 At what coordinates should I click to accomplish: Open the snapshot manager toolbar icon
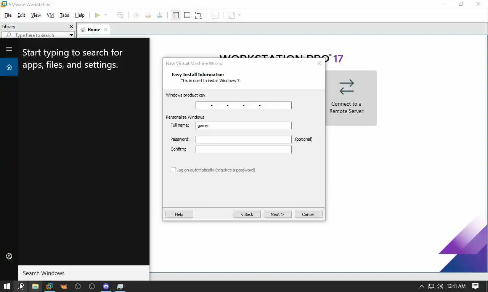(159, 15)
